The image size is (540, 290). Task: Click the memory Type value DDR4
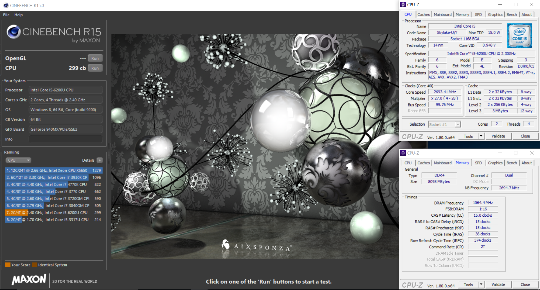[x=439, y=175]
